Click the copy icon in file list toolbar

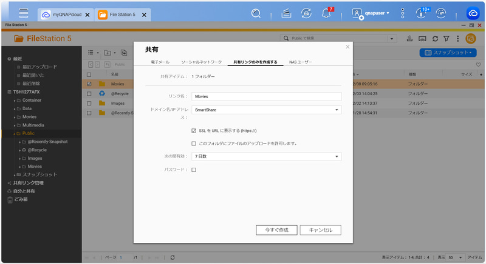(124, 53)
